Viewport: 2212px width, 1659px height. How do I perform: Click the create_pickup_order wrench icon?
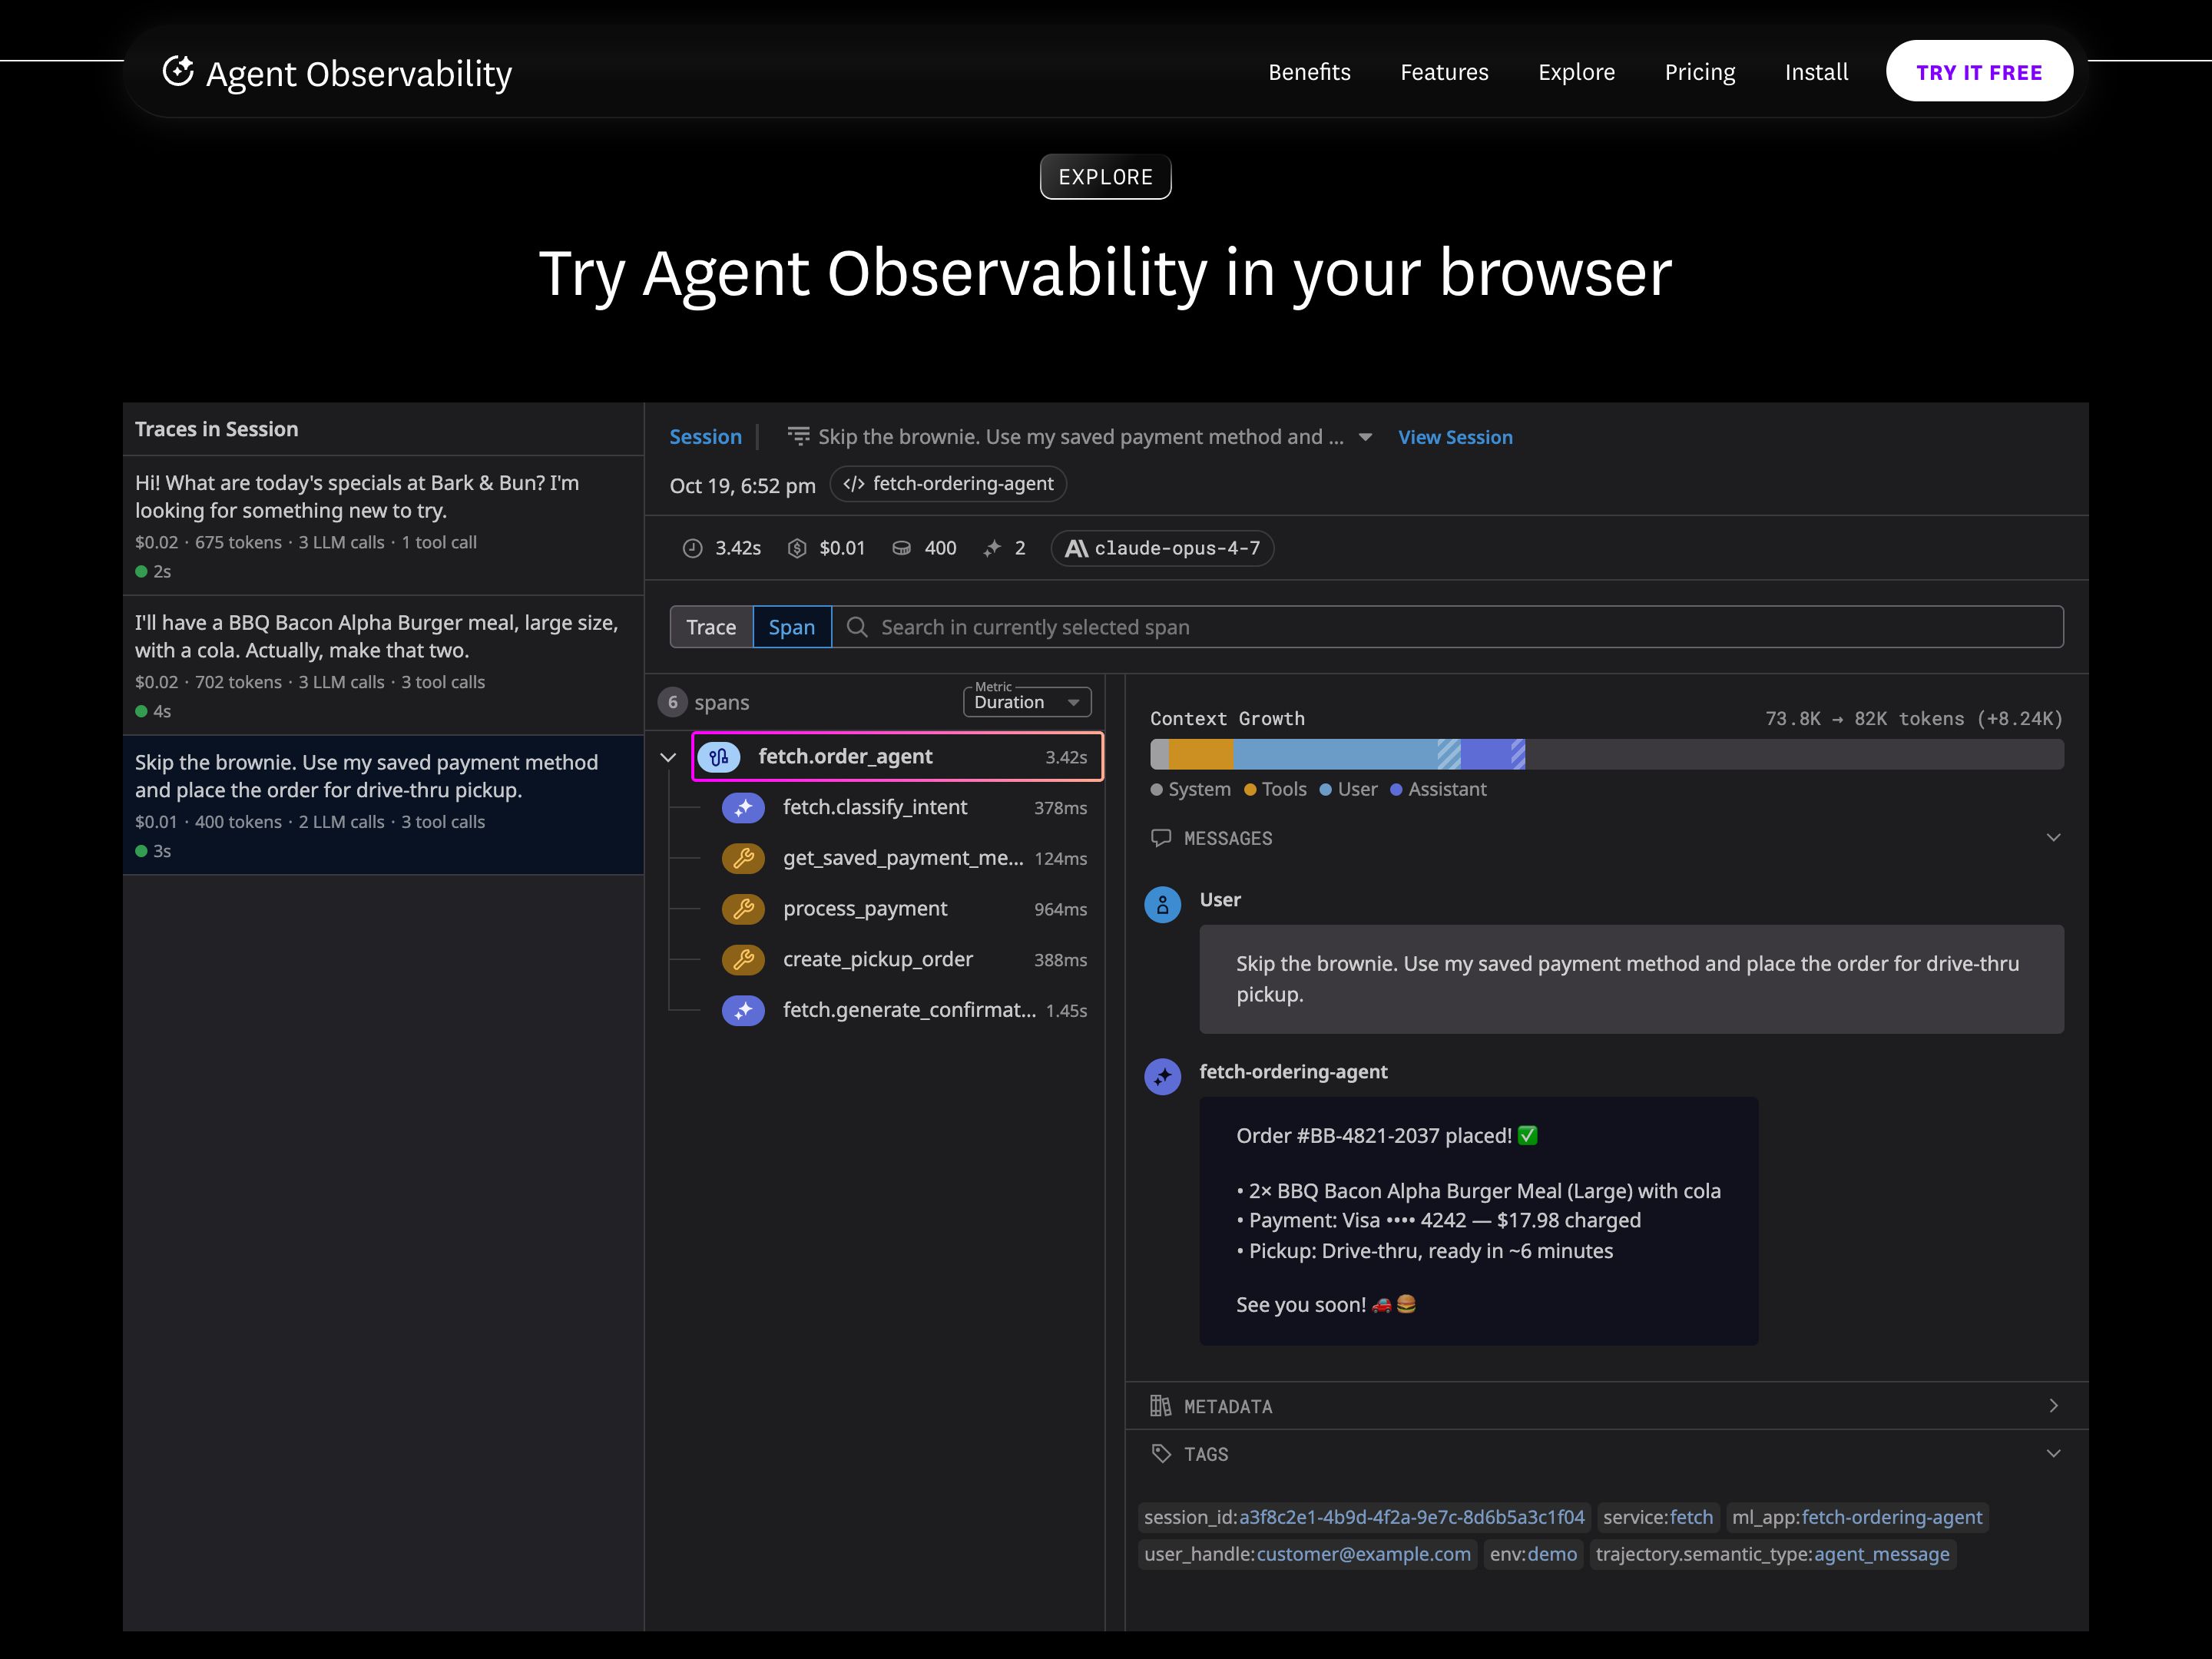pos(743,960)
